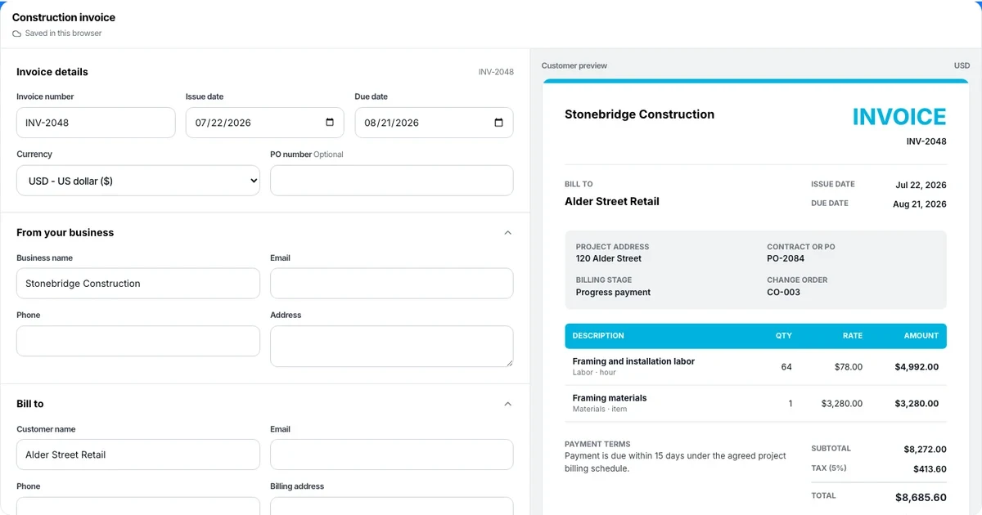Click the large INVOICE heading in preview

(899, 117)
